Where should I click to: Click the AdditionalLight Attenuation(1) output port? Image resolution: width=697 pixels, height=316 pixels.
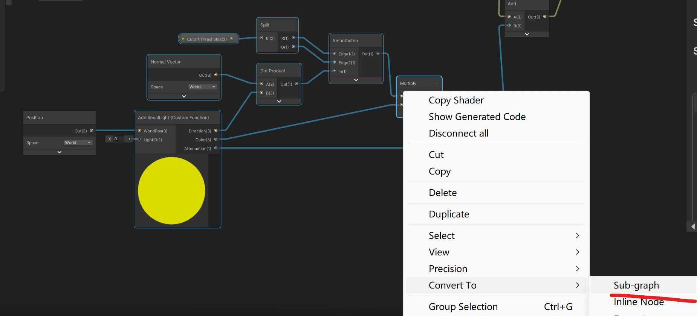tap(216, 148)
